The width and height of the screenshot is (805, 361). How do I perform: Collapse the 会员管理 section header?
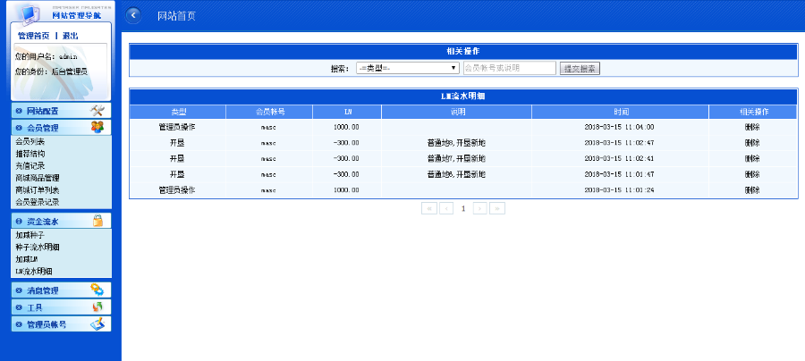[x=61, y=128]
